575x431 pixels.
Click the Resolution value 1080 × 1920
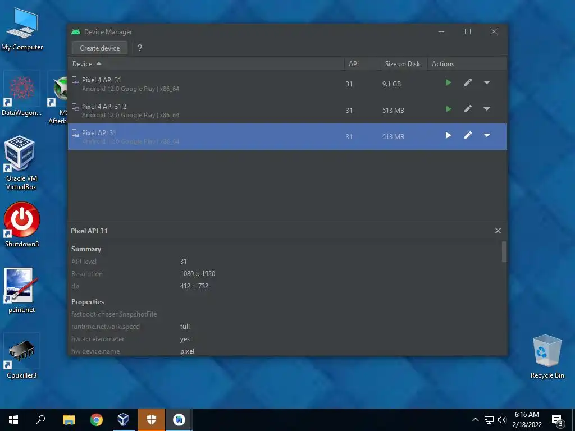coord(198,274)
